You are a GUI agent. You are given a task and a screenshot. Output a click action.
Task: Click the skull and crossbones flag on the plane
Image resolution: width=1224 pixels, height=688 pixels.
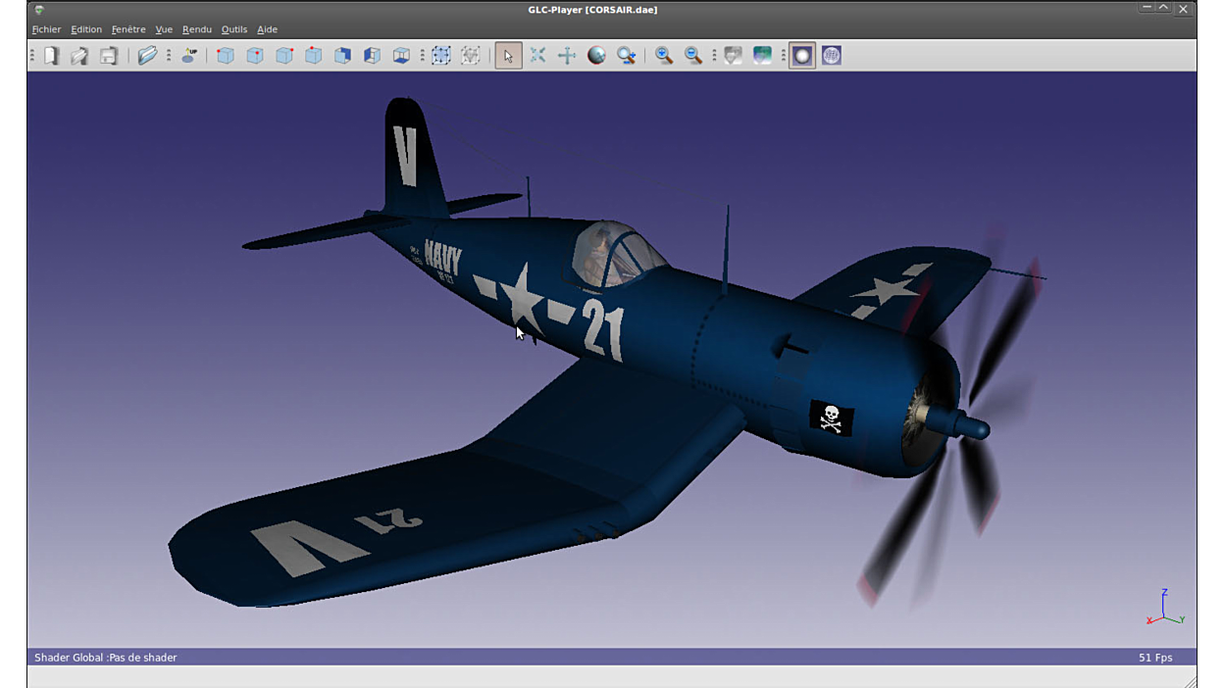[x=831, y=418]
